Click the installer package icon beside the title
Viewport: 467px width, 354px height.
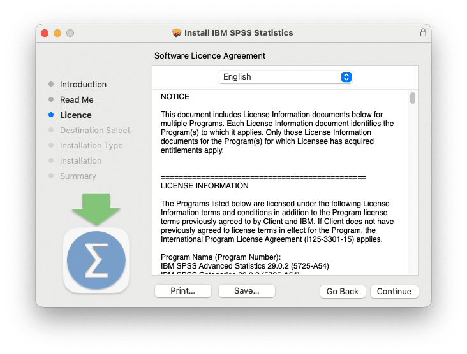(x=177, y=32)
